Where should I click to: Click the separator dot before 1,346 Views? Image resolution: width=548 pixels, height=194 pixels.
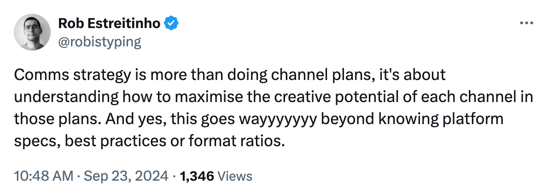[x=174, y=176]
